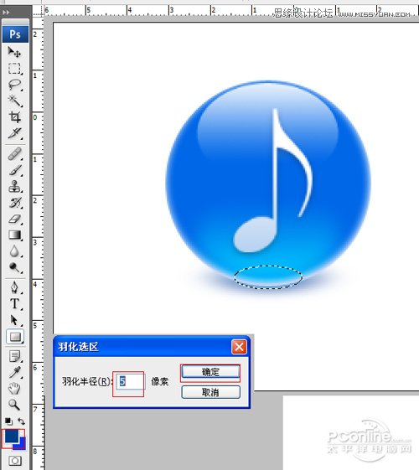Screen dimensions: 419x470
Task: Select the Eraser tool
Action: [x=14, y=219]
